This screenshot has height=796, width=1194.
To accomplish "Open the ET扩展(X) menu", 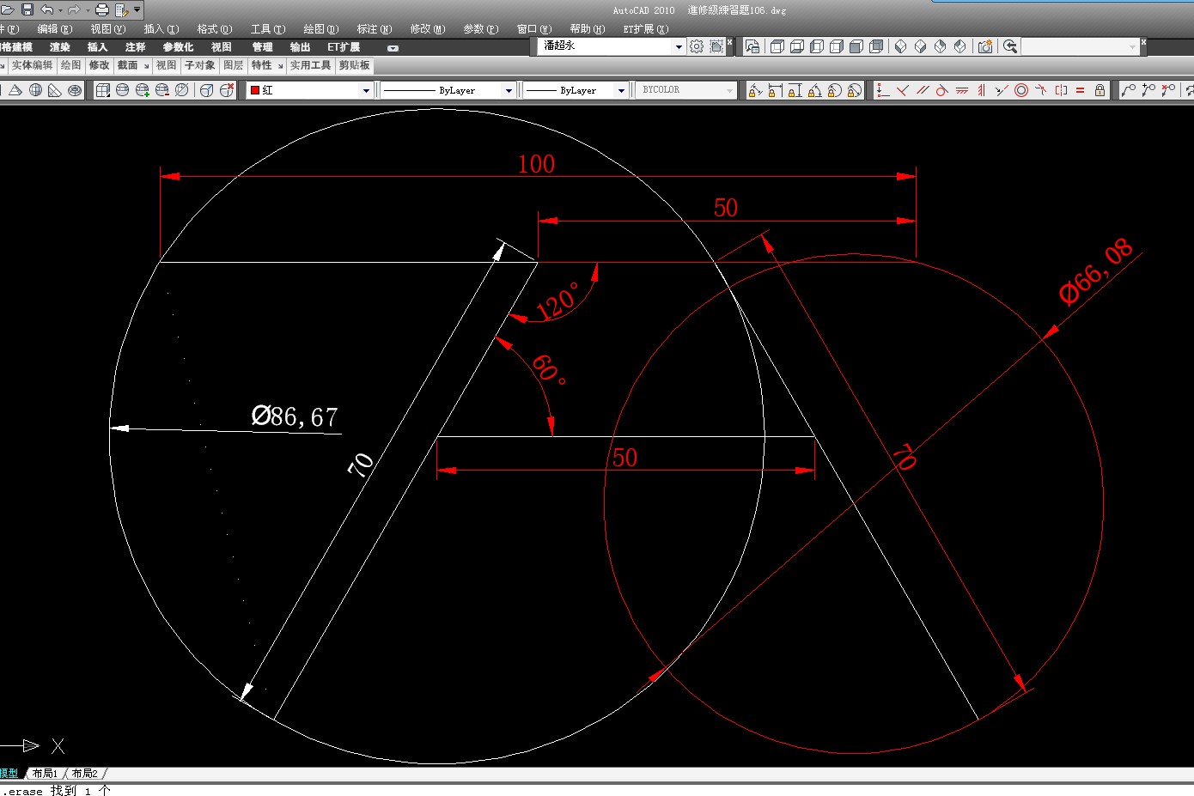I will click(646, 29).
